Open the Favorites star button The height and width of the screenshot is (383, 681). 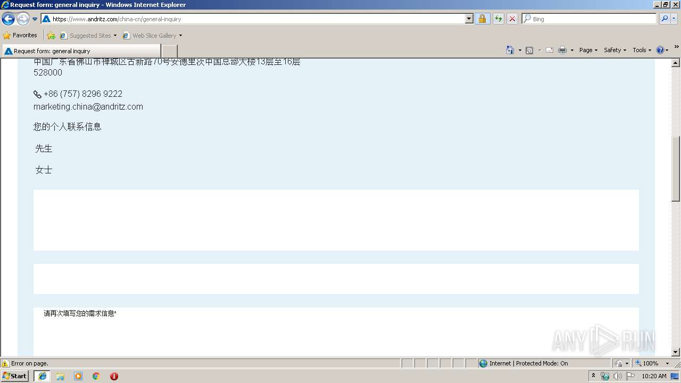[20, 35]
